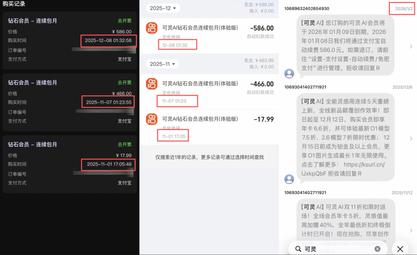Open the ksurl.cn link in message
417x255 pixels.
(343, 169)
